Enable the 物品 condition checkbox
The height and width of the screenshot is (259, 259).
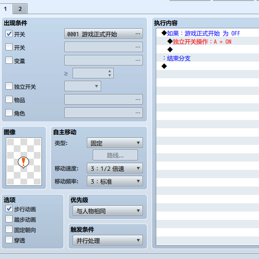pyautogui.click(x=9, y=100)
